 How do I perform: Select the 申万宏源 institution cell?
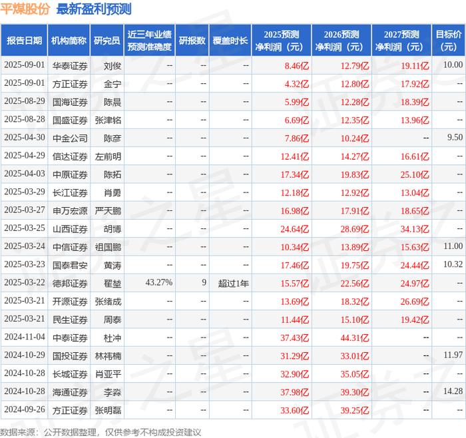tap(70, 211)
